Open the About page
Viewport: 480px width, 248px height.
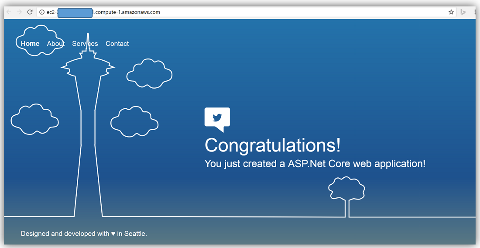coord(55,44)
